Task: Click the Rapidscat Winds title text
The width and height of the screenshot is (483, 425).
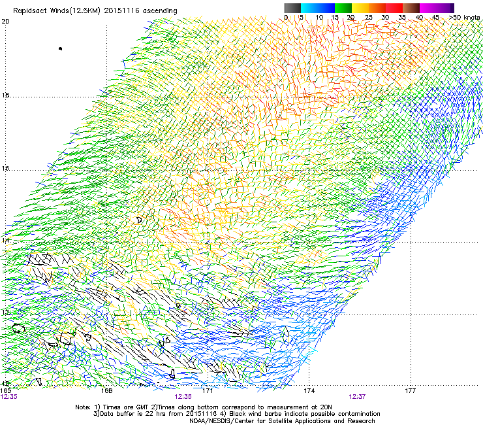Action: coord(95,11)
